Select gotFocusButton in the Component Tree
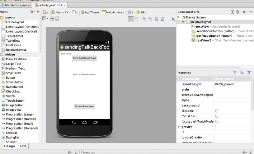 (x=223, y=36)
